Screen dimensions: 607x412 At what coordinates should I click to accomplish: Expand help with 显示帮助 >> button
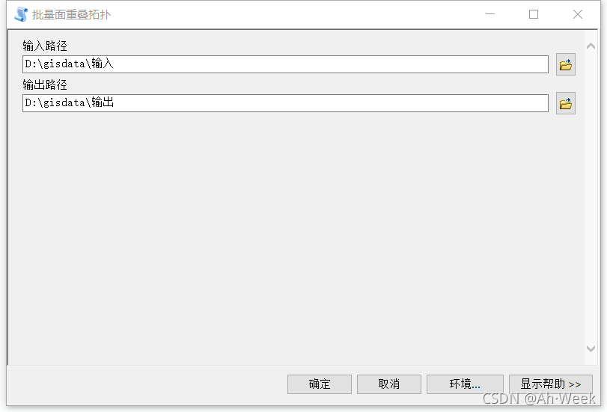click(x=550, y=384)
